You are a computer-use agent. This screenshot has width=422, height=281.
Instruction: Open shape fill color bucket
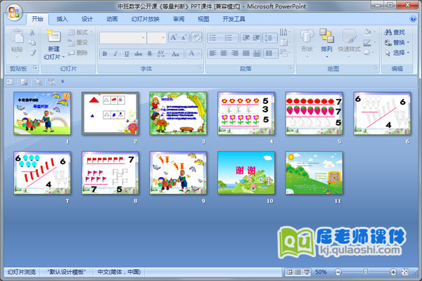[369, 32]
